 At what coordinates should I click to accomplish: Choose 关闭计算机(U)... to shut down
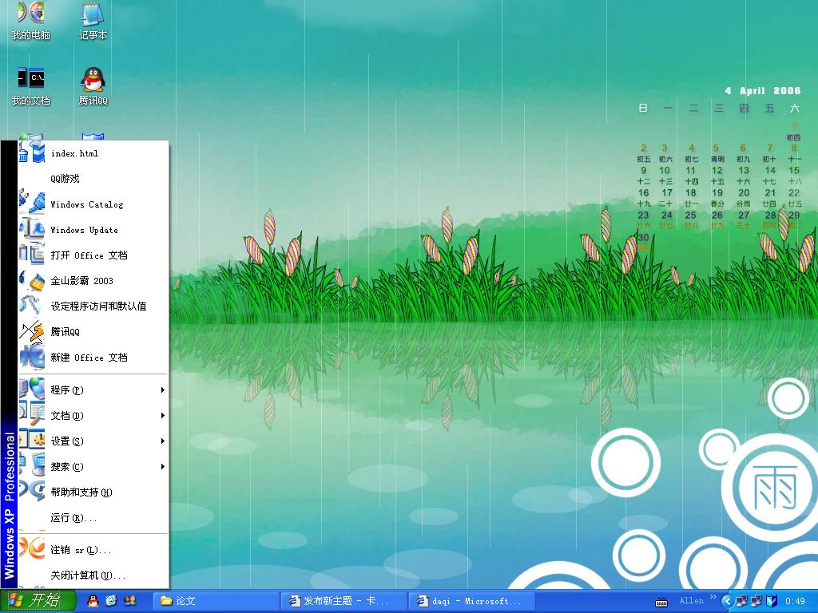(93, 575)
